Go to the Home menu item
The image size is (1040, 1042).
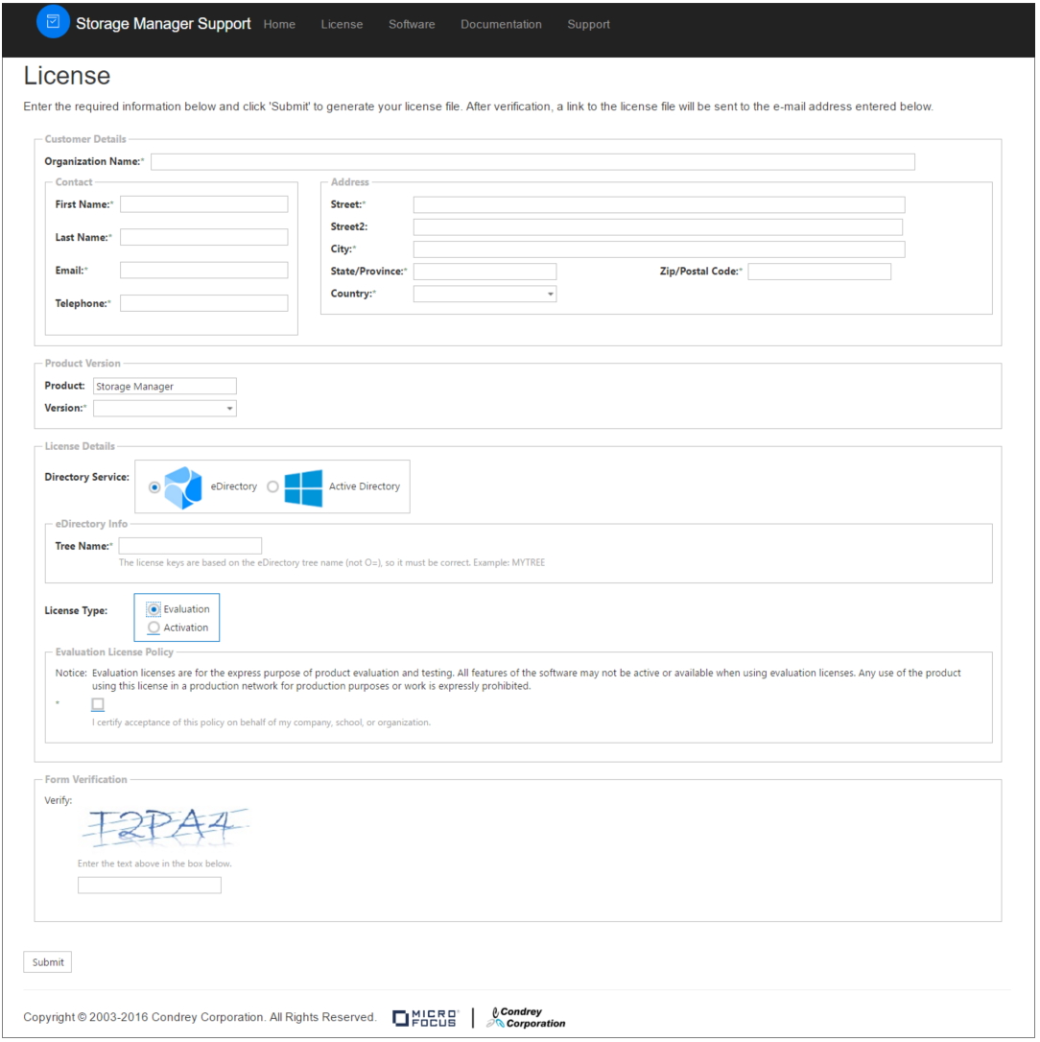pyautogui.click(x=279, y=25)
